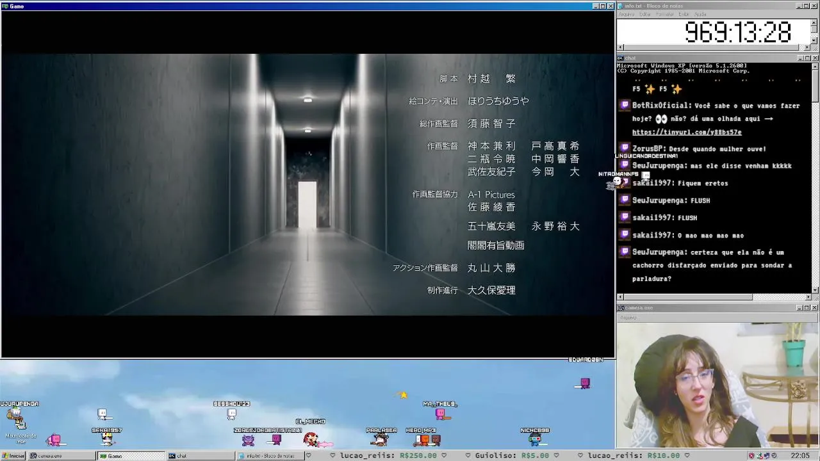Click the chat window up scroll arrow
This screenshot has height=461, width=820.
click(x=815, y=66)
